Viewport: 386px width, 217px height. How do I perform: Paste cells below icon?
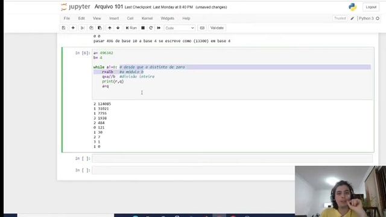pos(100,28)
